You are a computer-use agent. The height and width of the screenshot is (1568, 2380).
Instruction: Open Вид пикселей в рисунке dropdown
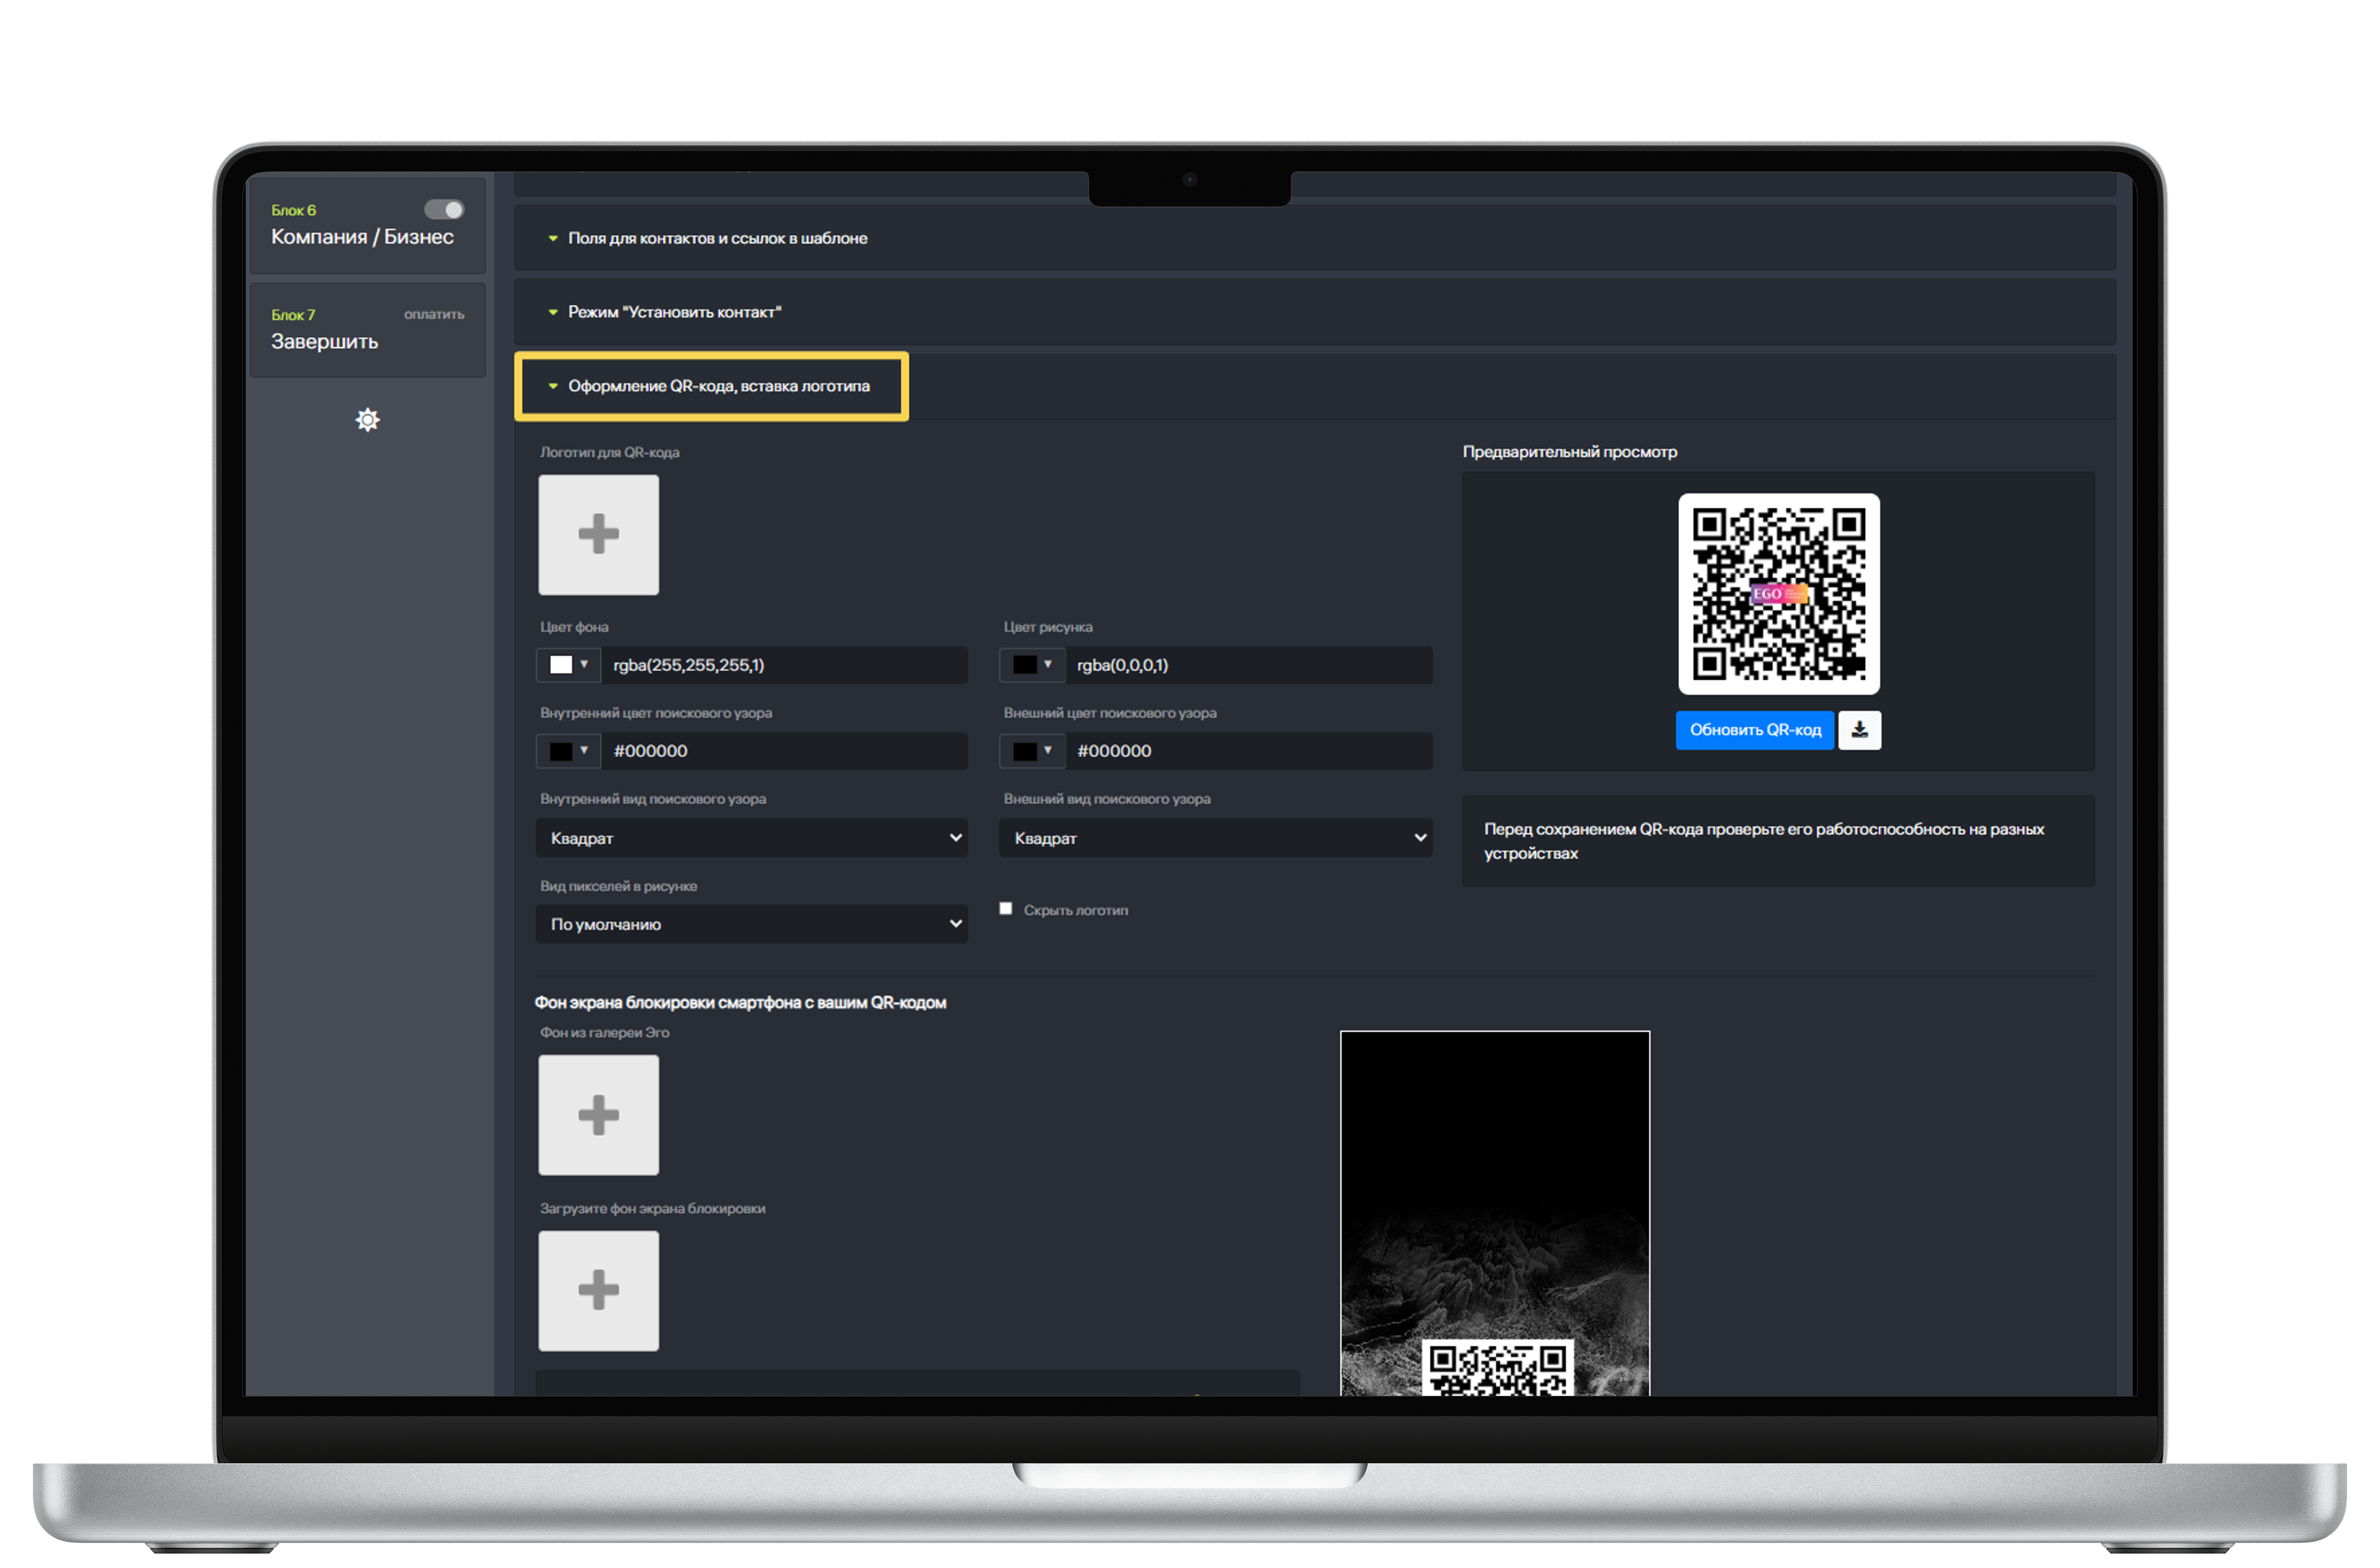click(751, 923)
